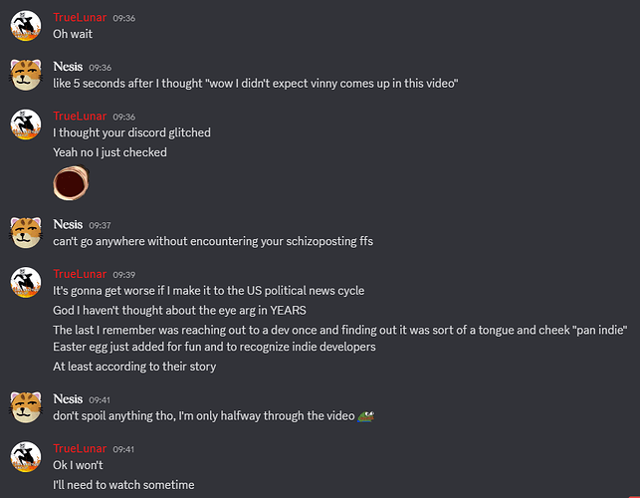Open Nesis's avatar beside "don't spoil anything tho"
Screen dimensions: 640x498
coord(26,406)
